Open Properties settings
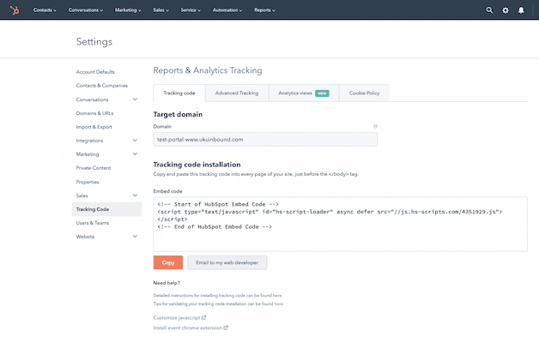Screen dimensions: 539x343 (x=88, y=182)
